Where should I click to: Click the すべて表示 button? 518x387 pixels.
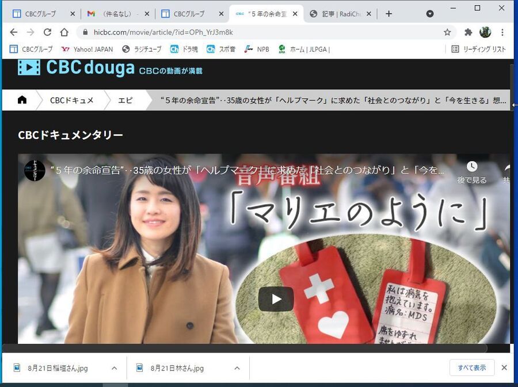point(471,367)
